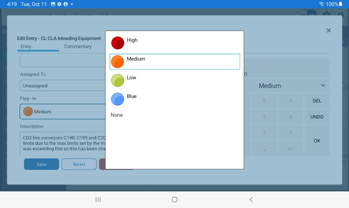The image size is (349, 208).
Task: Click the UNDO keypad button
Action: tap(317, 117)
